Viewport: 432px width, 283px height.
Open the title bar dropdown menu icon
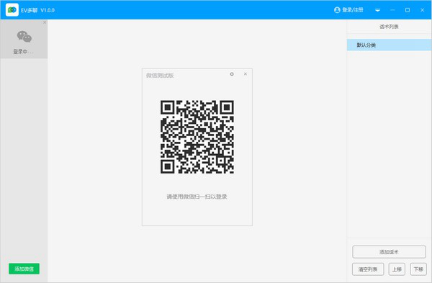378,10
